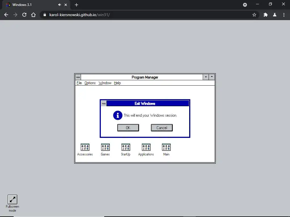
Task: Click the Program Manager title bar
Action: [x=142, y=77]
